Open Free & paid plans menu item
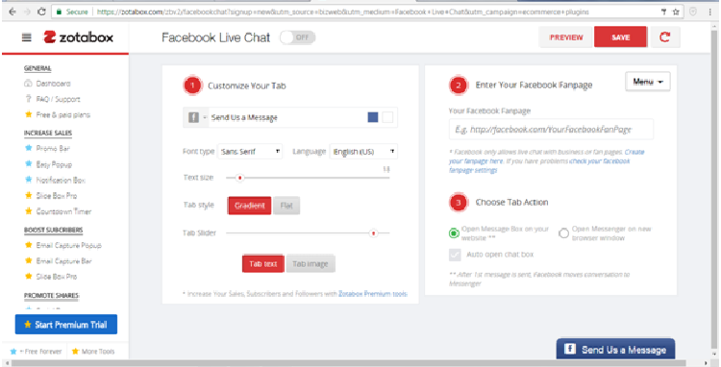 [x=63, y=115]
